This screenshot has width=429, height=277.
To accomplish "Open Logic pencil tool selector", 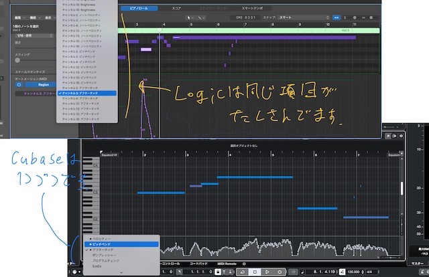I will (x=202, y=17).
